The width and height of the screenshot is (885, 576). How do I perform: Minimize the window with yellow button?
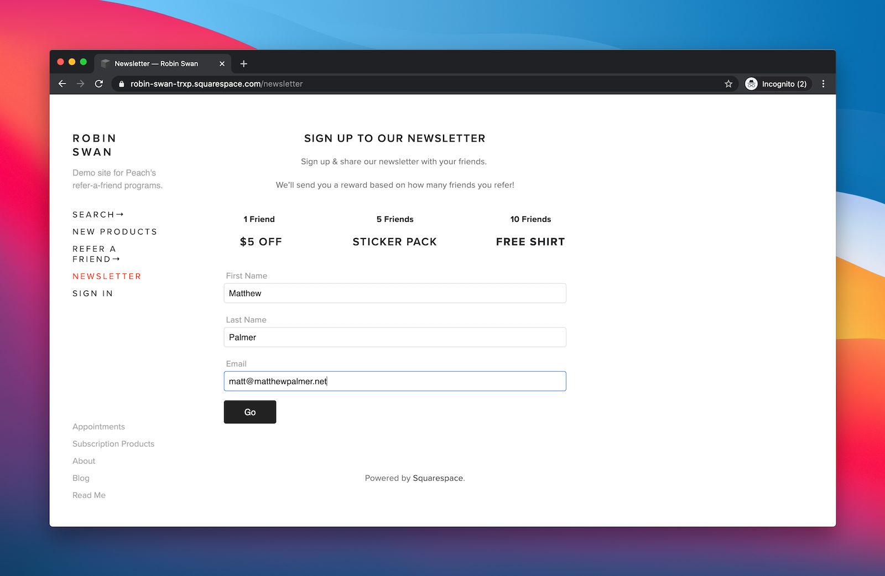coord(72,62)
